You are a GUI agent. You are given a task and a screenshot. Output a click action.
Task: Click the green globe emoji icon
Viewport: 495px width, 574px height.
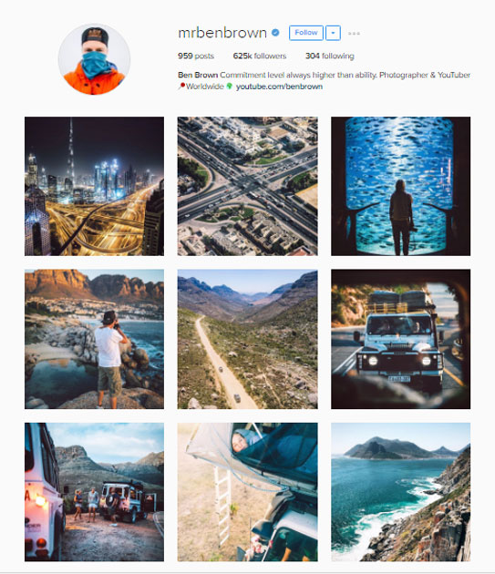230,87
